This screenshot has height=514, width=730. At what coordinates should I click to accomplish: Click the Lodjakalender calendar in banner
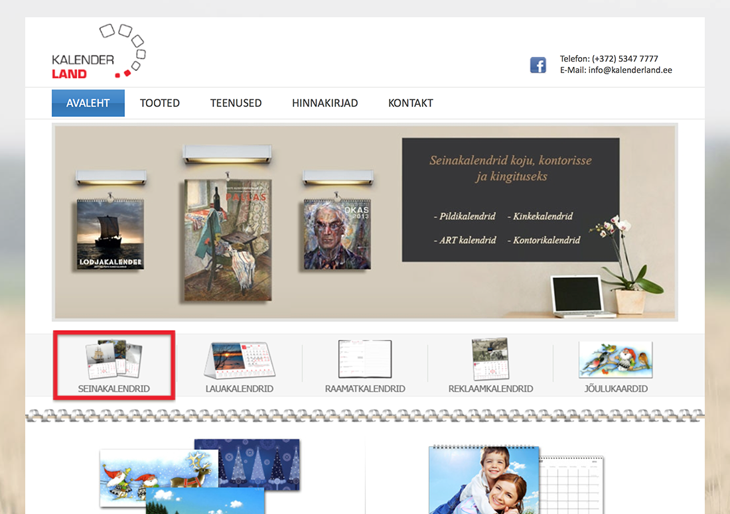pyautogui.click(x=110, y=234)
